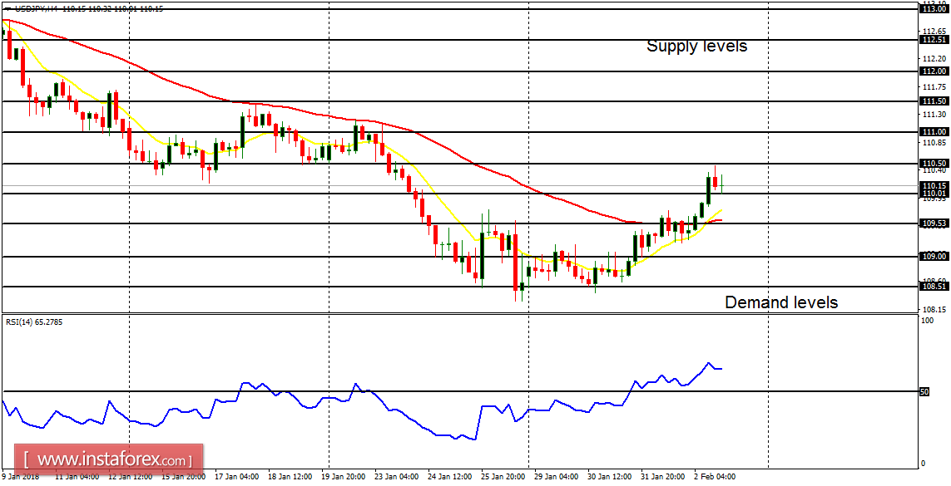Toggle the 109.53 demand level marker

coord(934,222)
